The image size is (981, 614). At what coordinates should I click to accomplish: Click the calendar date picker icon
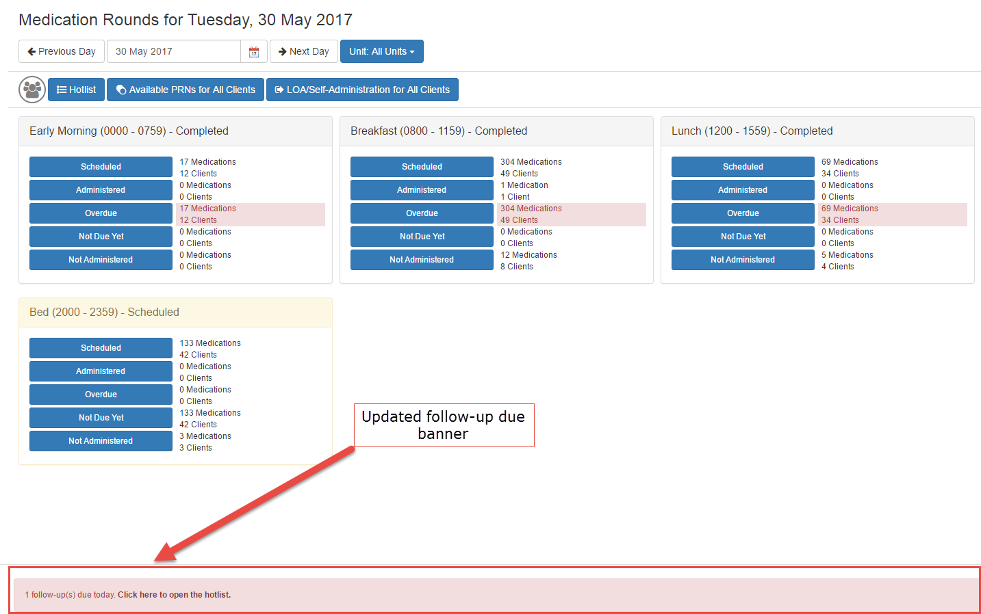pyautogui.click(x=254, y=52)
